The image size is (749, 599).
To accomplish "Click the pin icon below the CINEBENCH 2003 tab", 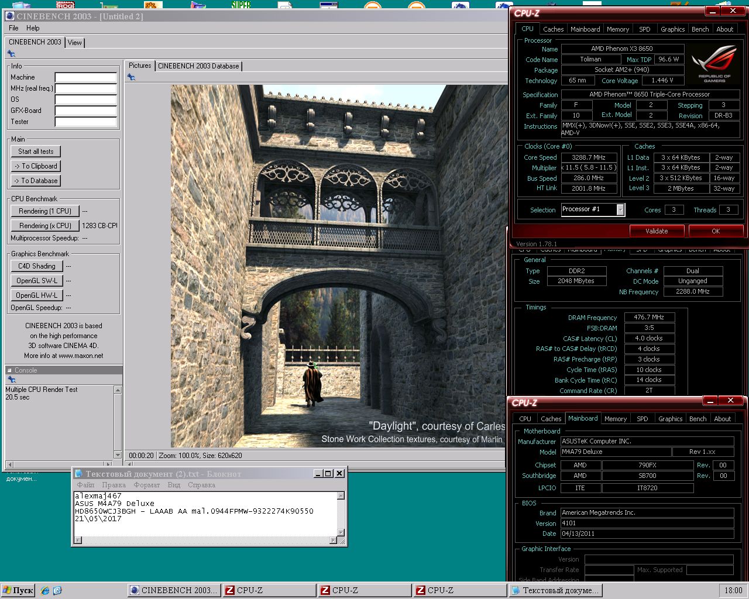I will point(11,54).
